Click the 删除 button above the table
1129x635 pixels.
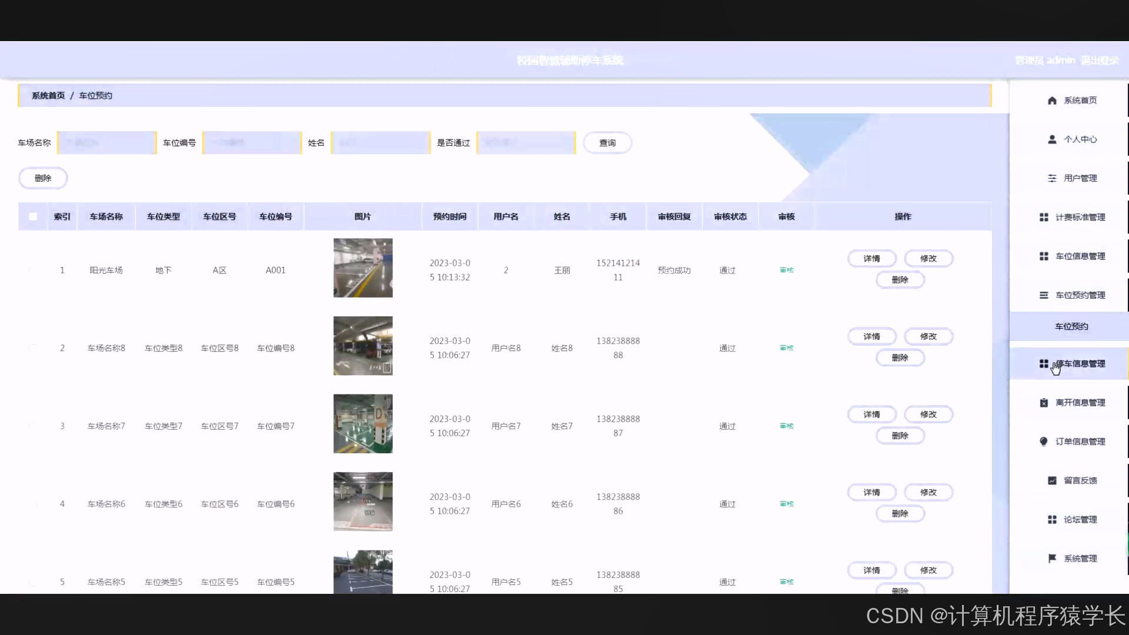pos(43,178)
